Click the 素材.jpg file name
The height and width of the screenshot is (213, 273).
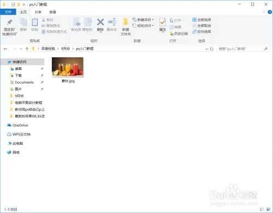coord(68,81)
